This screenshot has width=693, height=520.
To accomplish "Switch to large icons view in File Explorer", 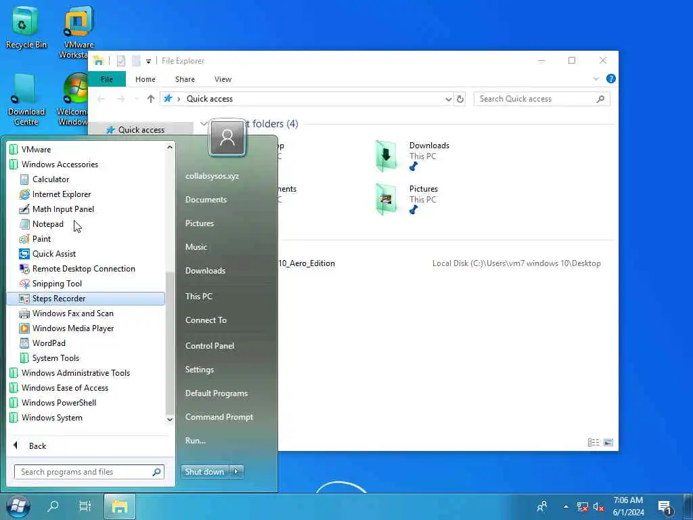I will point(608,443).
